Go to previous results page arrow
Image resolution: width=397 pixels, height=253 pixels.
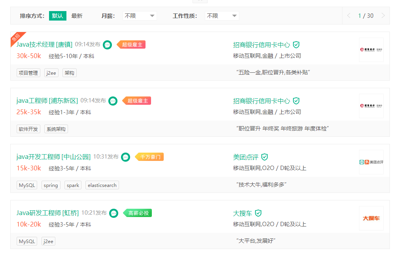point(349,16)
